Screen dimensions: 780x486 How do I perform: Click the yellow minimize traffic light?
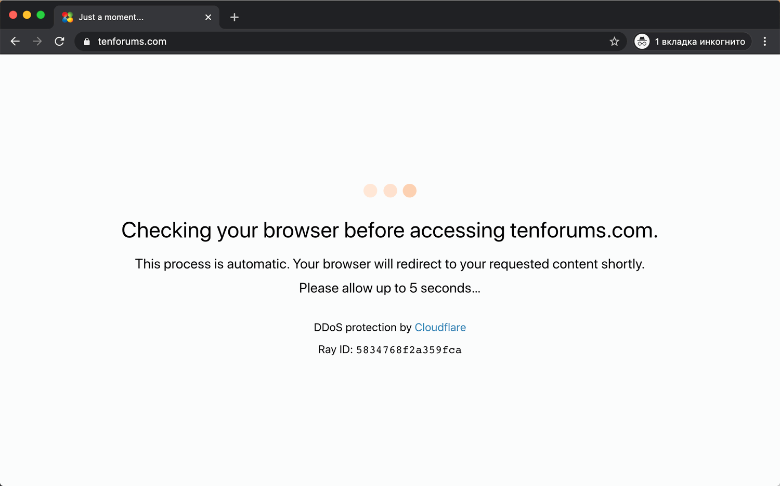pos(27,15)
